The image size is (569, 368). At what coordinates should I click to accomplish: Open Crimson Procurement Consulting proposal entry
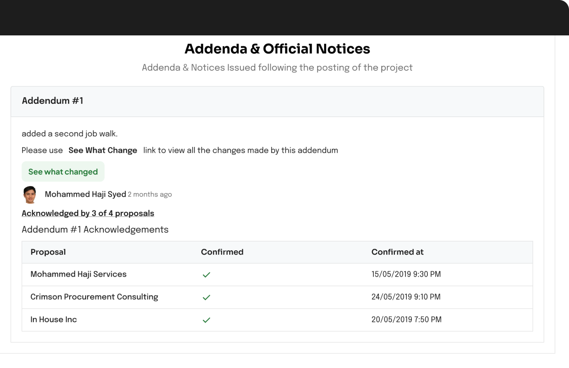(94, 297)
